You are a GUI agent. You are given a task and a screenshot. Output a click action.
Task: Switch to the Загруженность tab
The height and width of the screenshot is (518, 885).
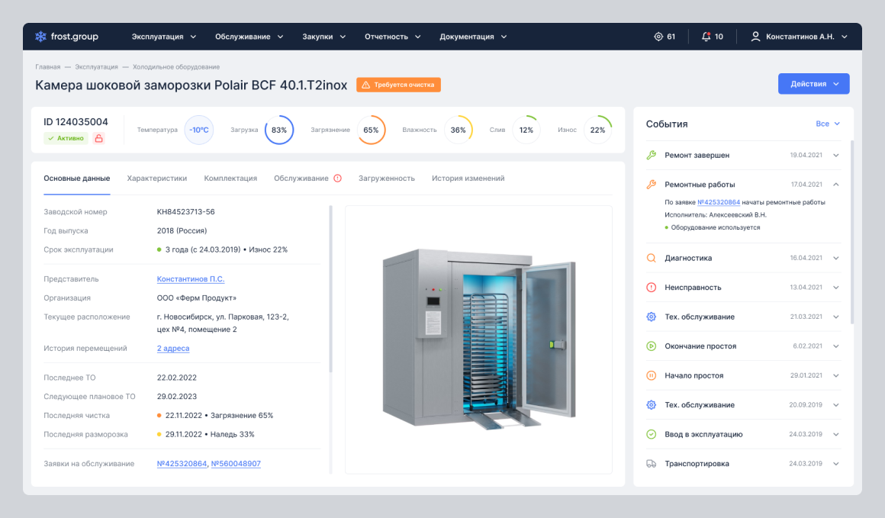[387, 179]
